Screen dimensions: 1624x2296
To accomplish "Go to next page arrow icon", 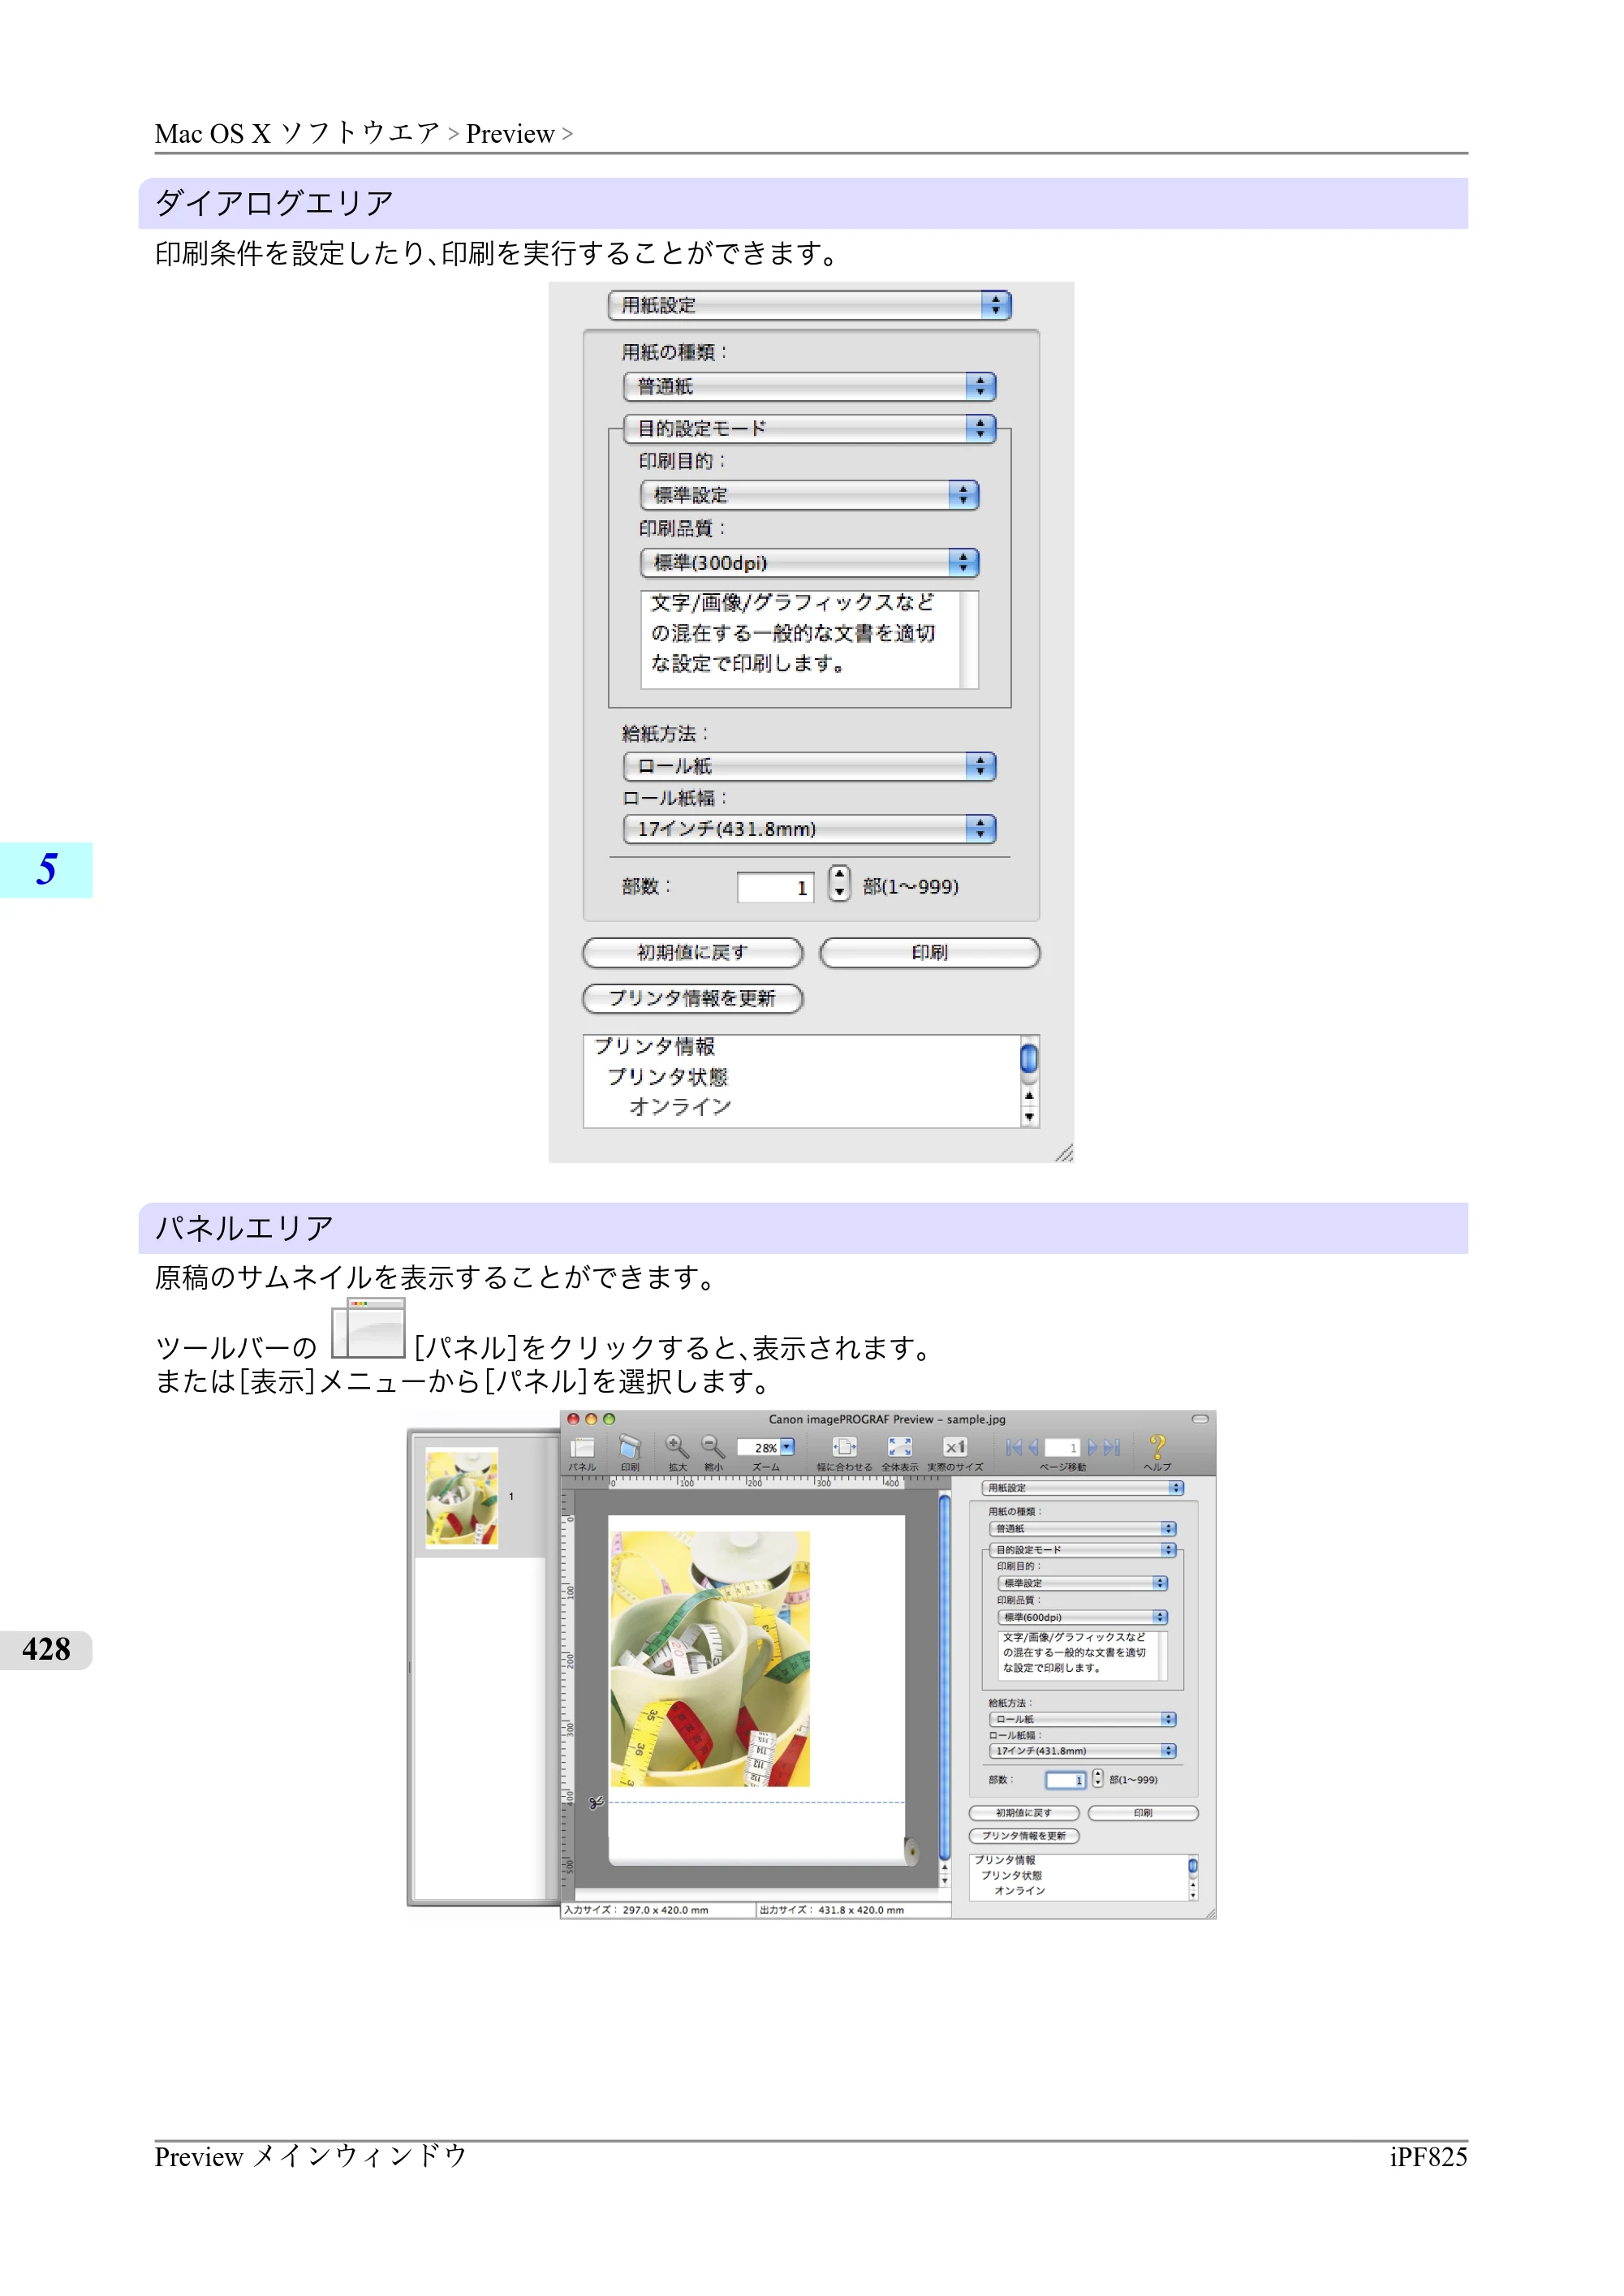I will pos(1093,1447).
